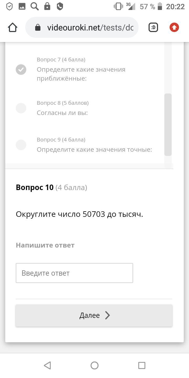This screenshot has width=189, height=378.
Task: Tap the lock icon in address bar
Action: coord(38,27)
